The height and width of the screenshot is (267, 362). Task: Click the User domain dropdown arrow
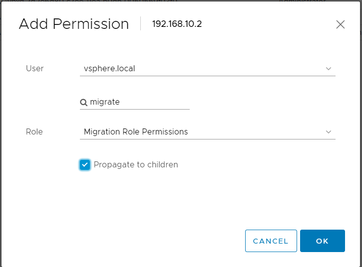click(329, 68)
